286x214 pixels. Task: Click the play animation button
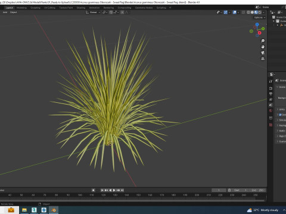114,190
